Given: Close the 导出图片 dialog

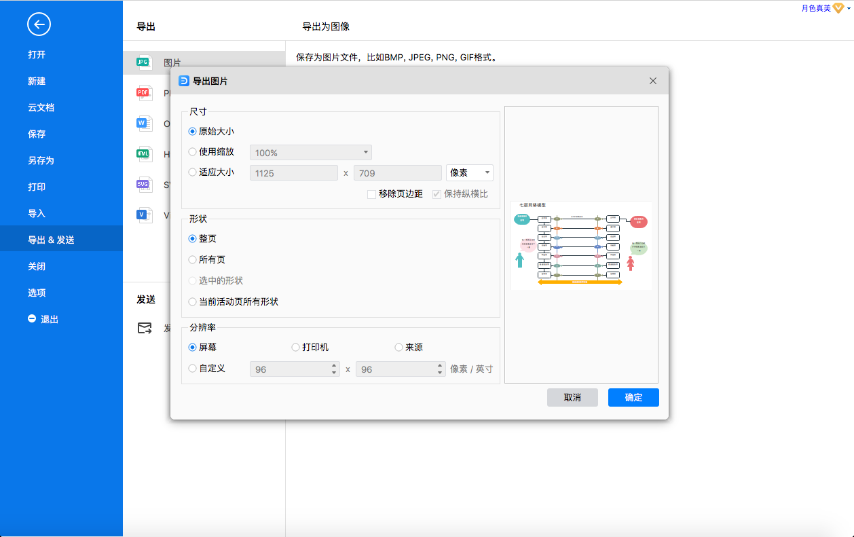Looking at the screenshot, I should coord(653,81).
